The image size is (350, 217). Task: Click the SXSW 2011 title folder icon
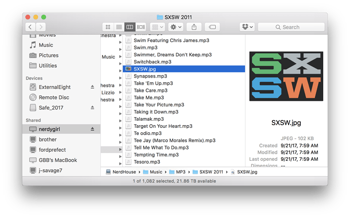160,17
